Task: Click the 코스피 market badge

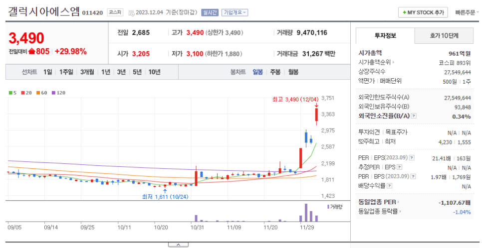Action: (115, 12)
